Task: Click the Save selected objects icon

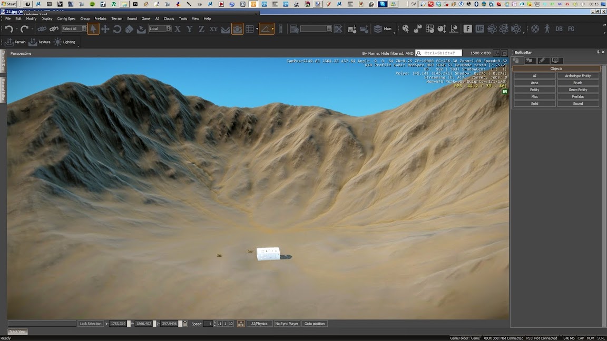Action: click(x=352, y=29)
